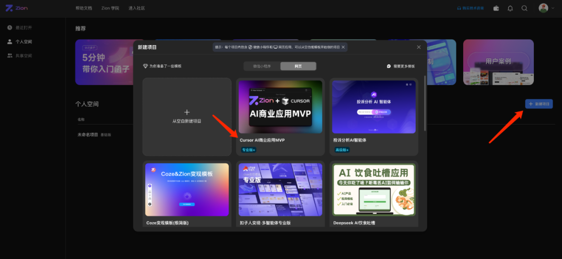562x259 pixels.
Task: Click the person icon beside 个人空间
Action: 10,42
